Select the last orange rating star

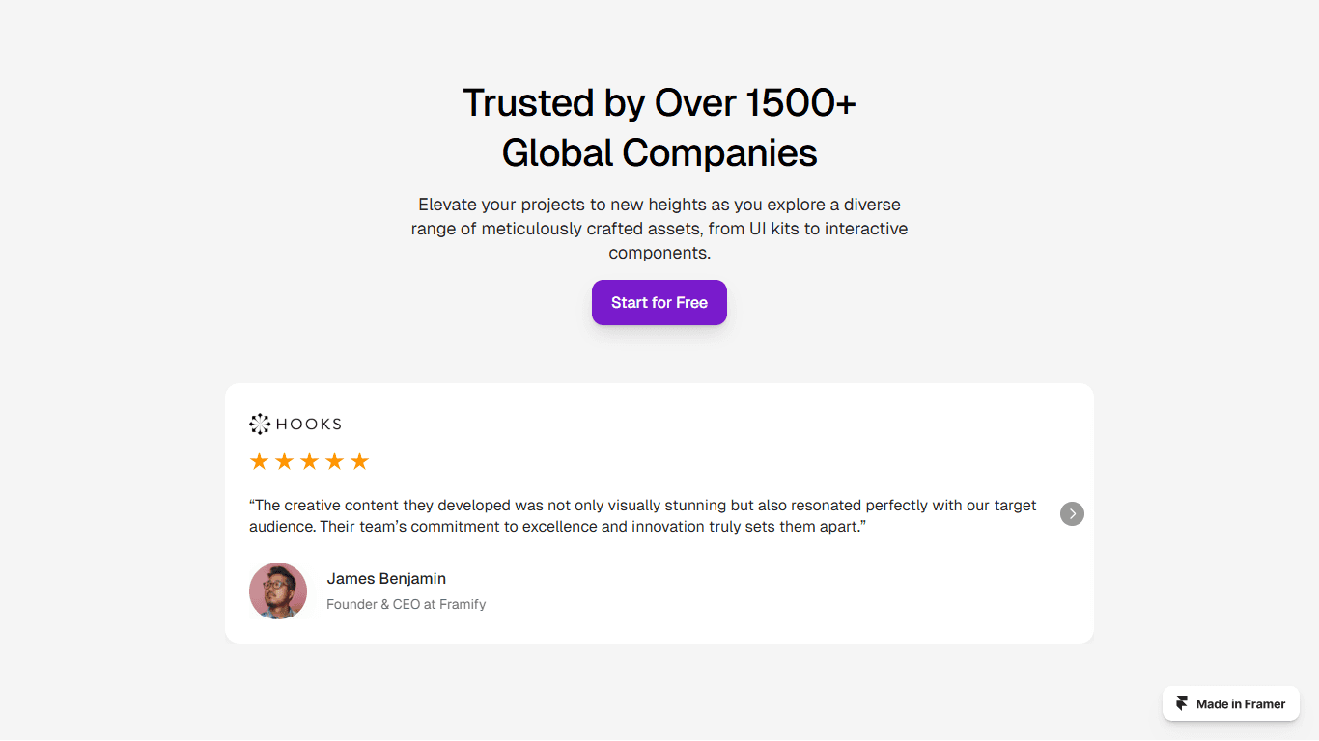coord(359,461)
